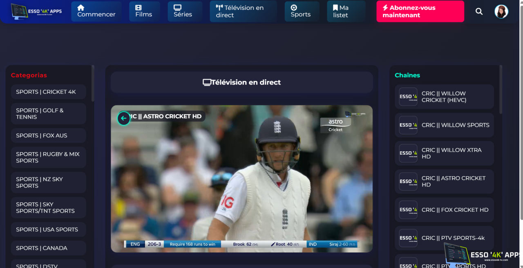
Task: Select SPORTS | USA SPORTS category
Action: pos(48,230)
